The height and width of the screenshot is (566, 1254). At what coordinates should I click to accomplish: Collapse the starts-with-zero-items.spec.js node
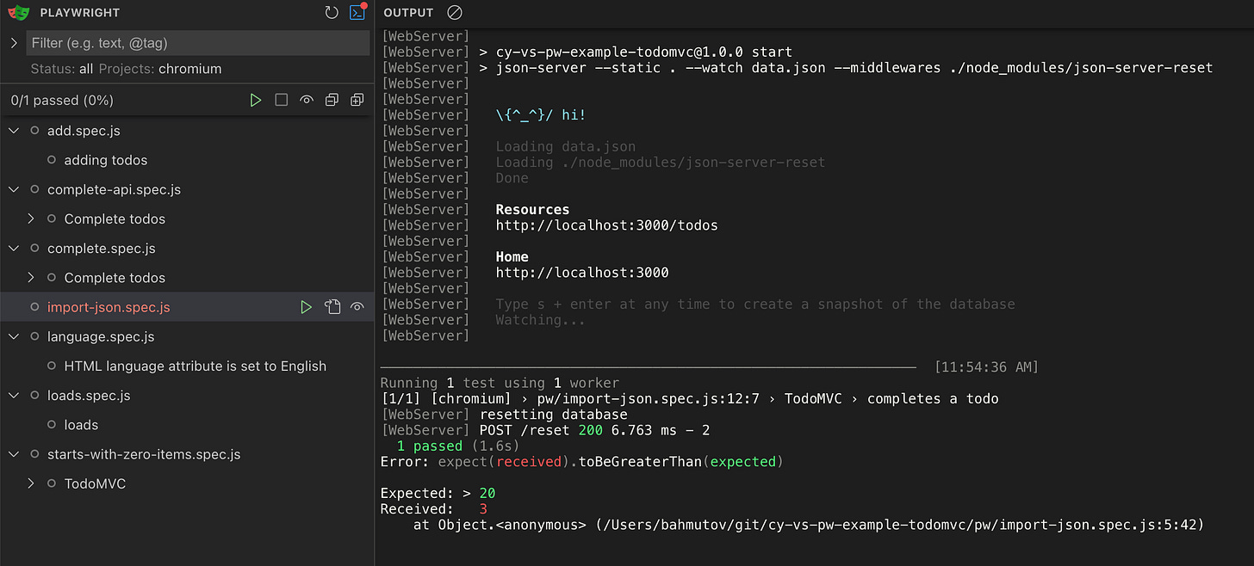[14, 454]
